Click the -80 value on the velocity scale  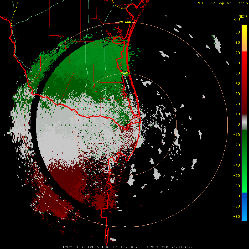(237, 206)
